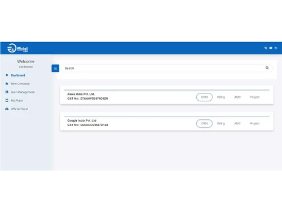Click the search magnifier icon
The height and width of the screenshot is (211, 282).
267,68
